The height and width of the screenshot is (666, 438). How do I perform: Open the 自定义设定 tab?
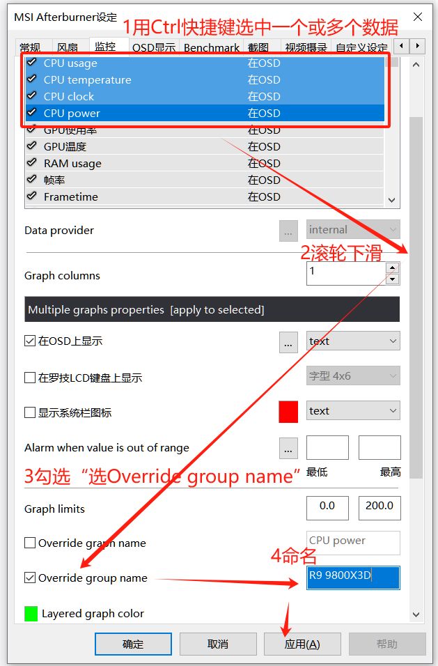361,46
